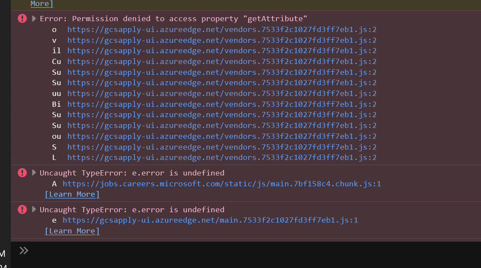
Task: Open the partially visible More] link at top
Action: pyautogui.click(x=42, y=4)
